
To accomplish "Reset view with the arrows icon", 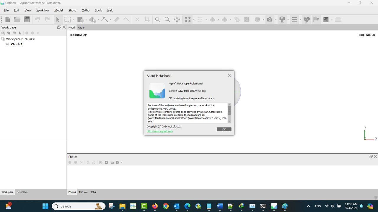I will (177, 19).
